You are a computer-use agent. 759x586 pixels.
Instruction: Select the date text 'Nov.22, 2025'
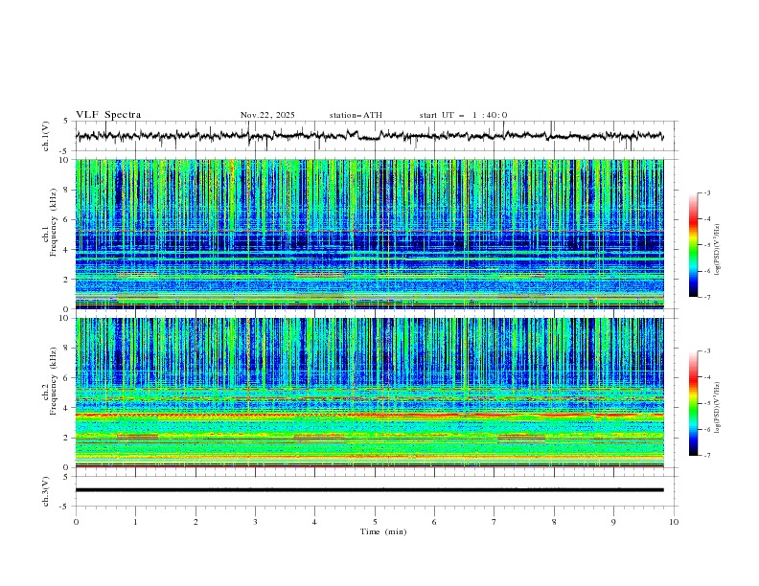point(267,115)
